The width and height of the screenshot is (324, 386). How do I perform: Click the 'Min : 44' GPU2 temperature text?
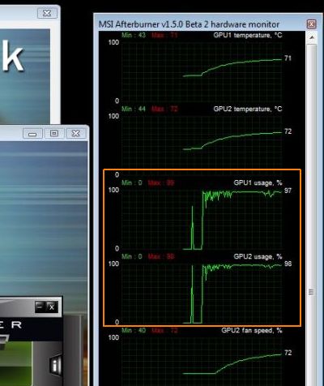pos(134,109)
